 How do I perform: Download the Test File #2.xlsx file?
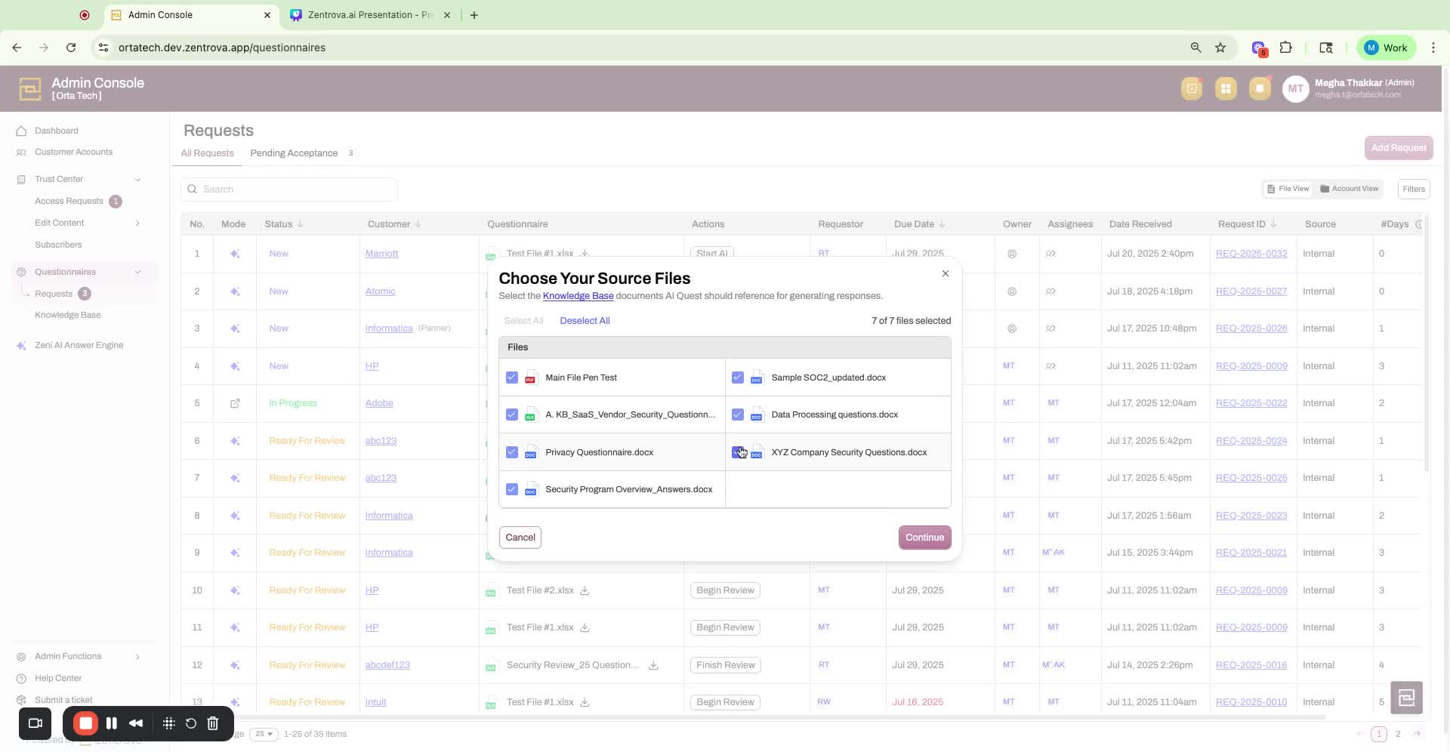click(585, 590)
